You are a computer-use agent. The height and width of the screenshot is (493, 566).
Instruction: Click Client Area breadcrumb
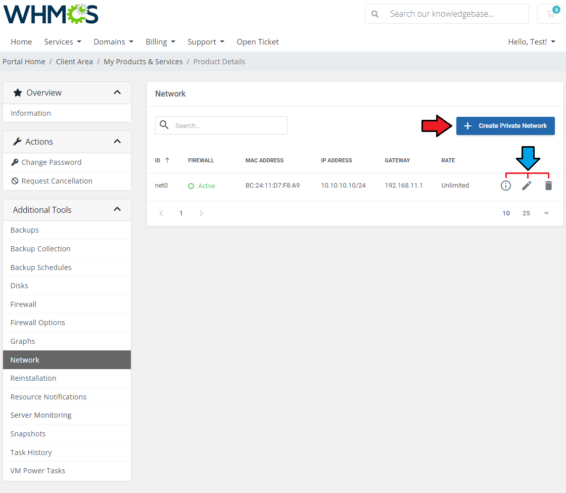coord(74,62)
